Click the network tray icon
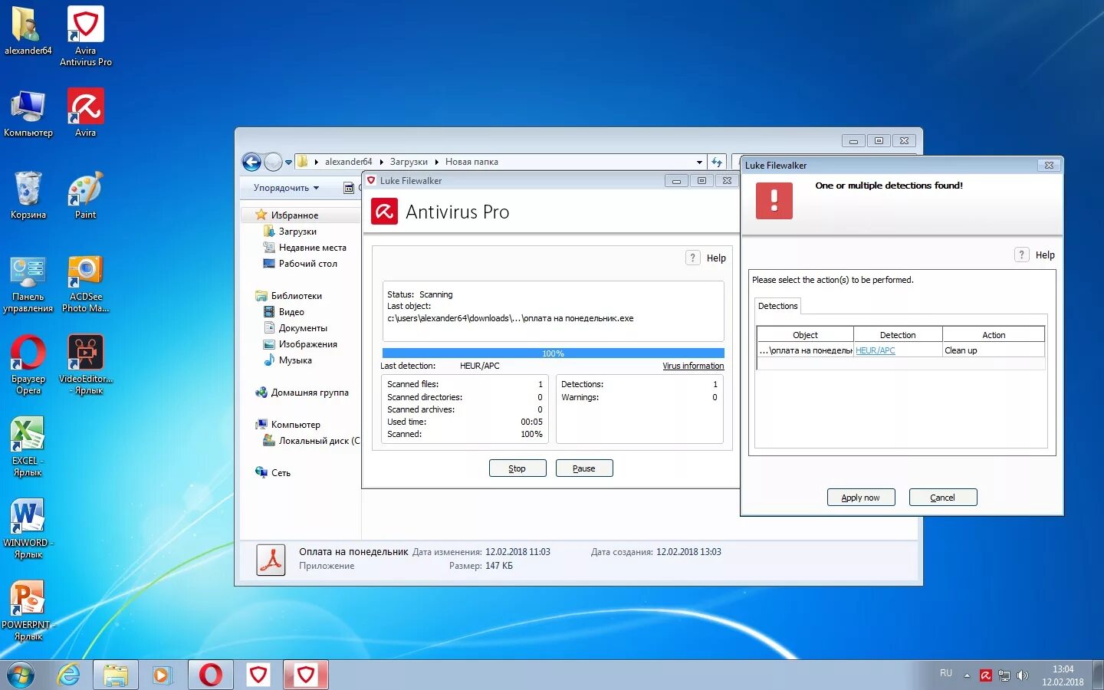1104x690 pixels. coord(1004,675)
